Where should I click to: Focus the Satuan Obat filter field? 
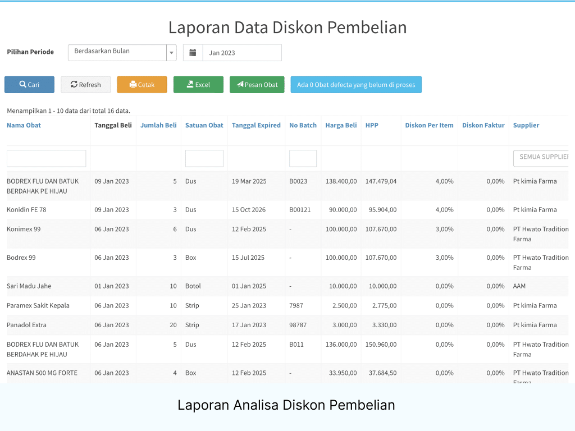204,158
